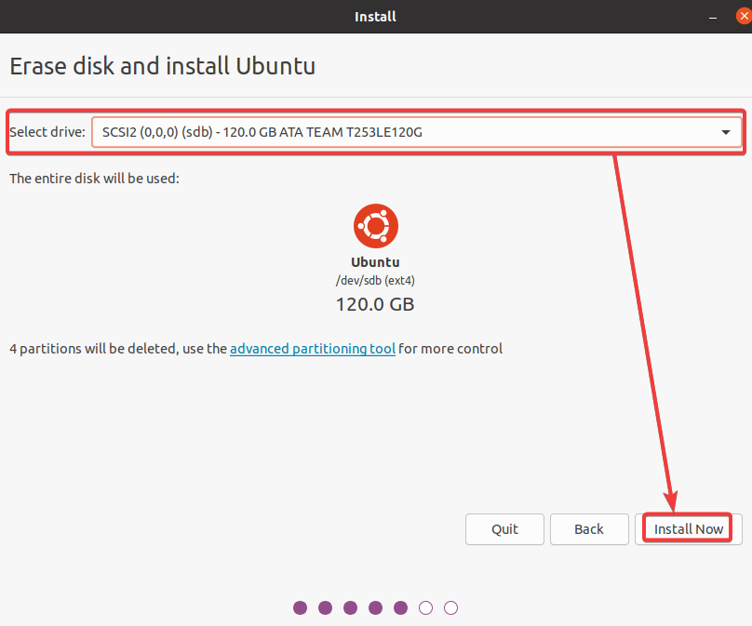
Task: Click the first empty progress dot
Action: click(426, 607)
